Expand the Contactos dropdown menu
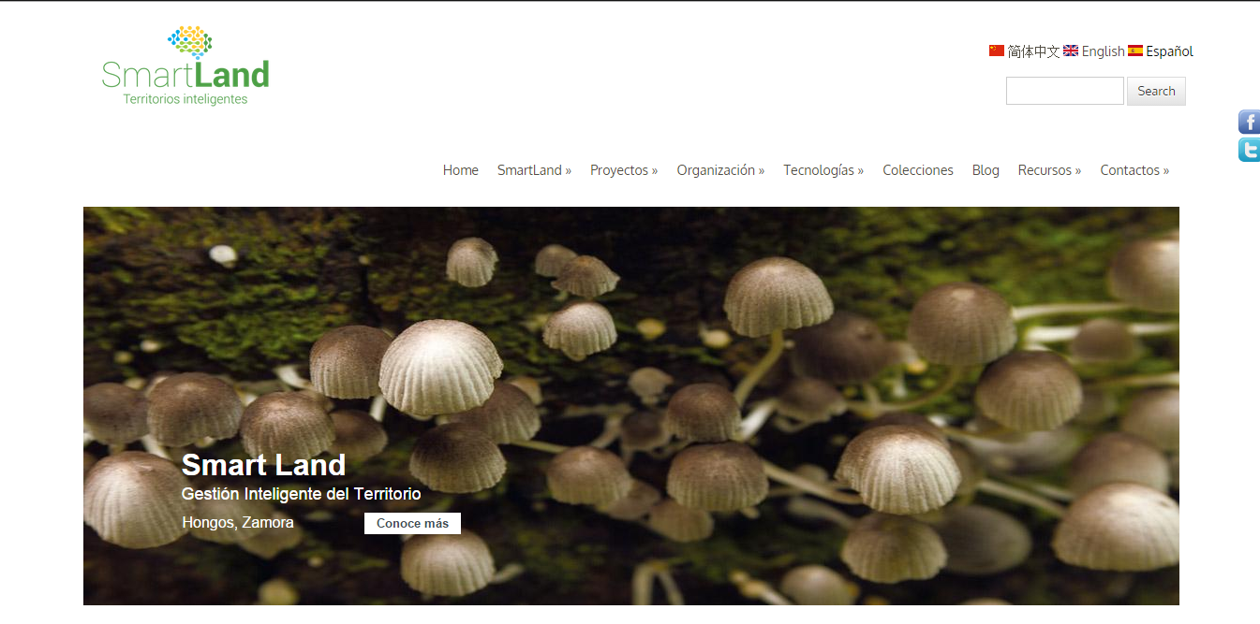This screenshot has width=1260, height=624. [1134, 169]
